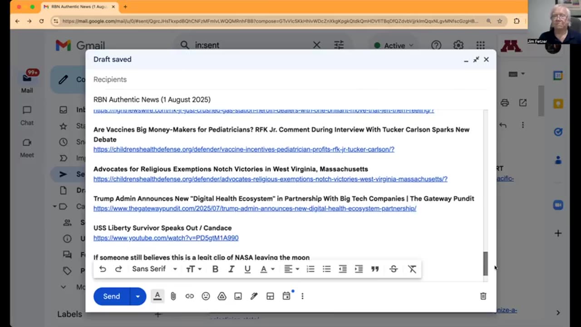Insert files using Drive
The image size is (581, 327).
[222, 296]
